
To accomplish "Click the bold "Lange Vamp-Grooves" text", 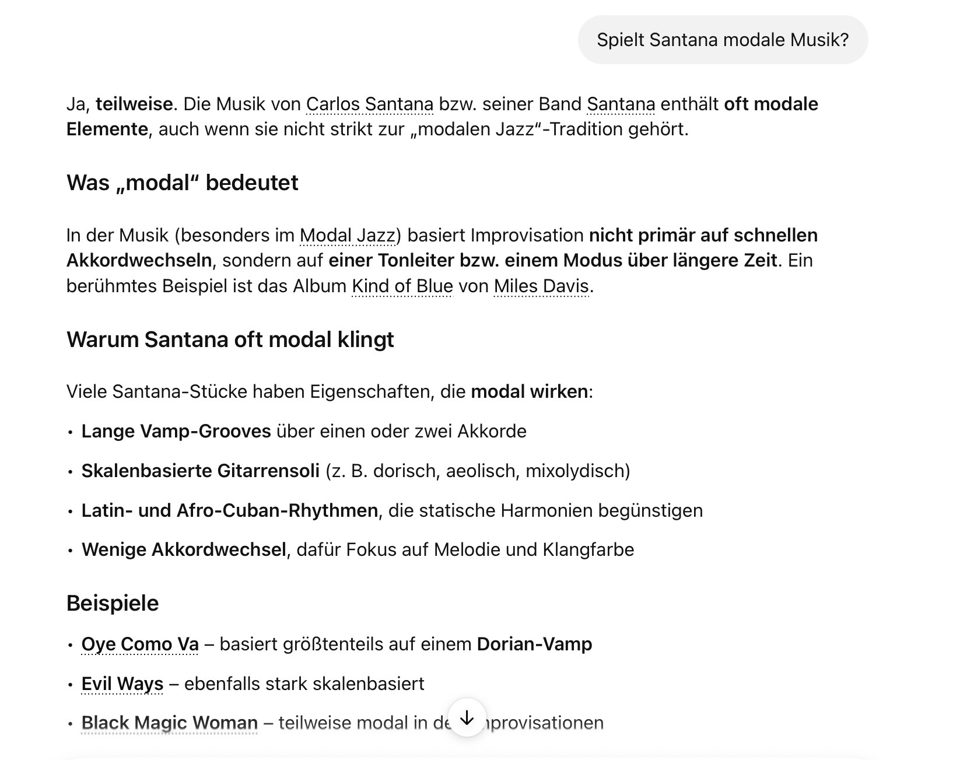I will (x=176, y=432).
